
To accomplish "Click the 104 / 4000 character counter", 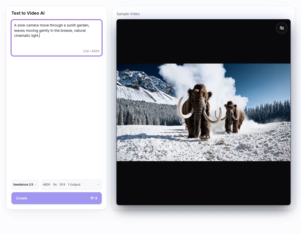I will coord(91,51).
